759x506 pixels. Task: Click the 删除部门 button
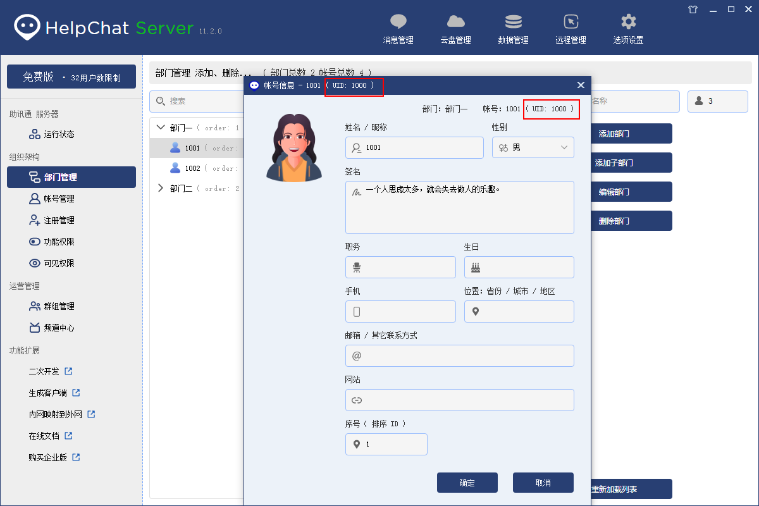[x=631, y=221]
